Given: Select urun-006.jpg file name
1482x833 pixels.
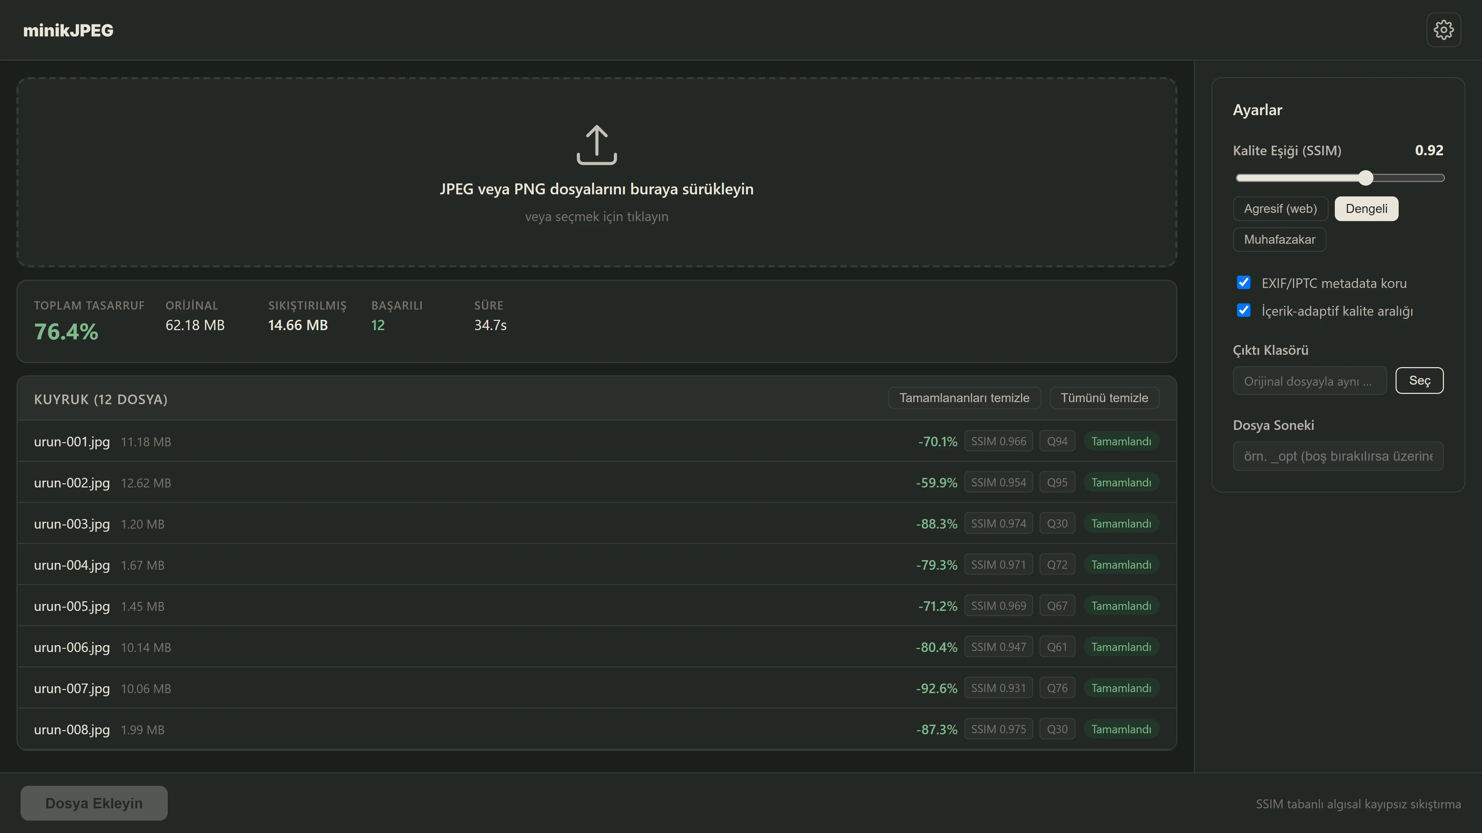Looking at the screenshot, I should click(x=72, y=647).
